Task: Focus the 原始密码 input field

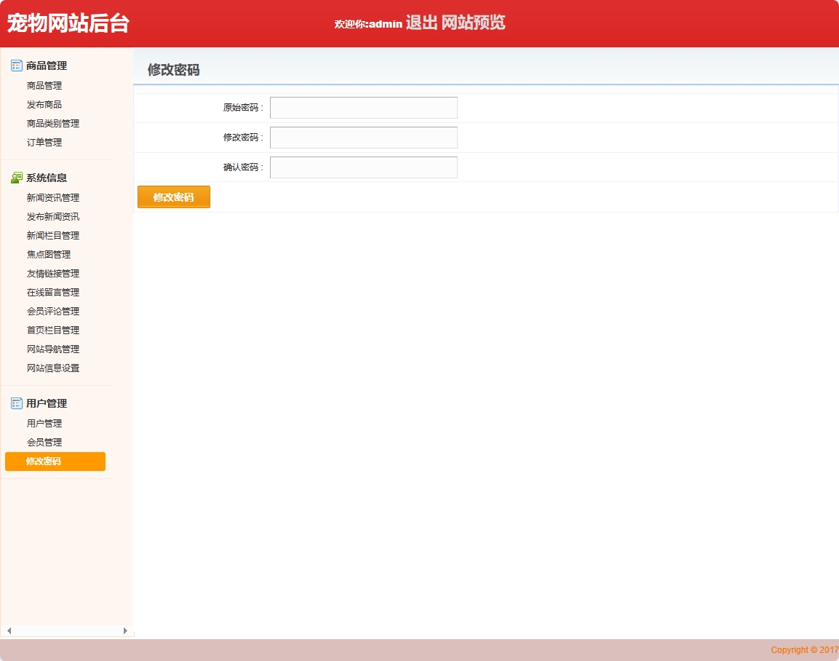Action: coord(364,108)
